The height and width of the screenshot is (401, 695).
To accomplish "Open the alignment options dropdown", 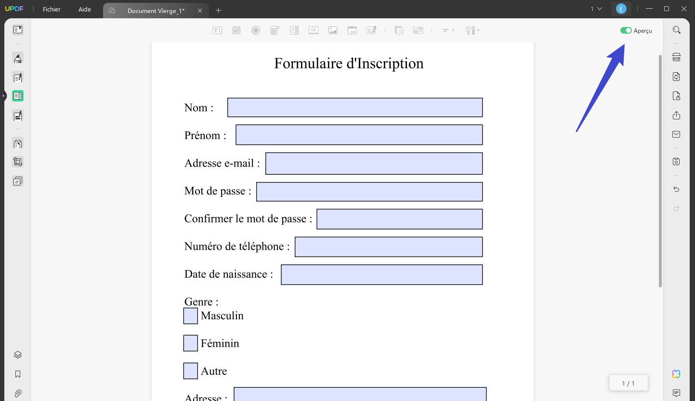I will (448, 30).
